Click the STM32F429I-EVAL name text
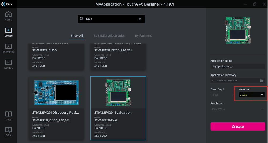The image size is (268, 143). click(x=106, y=120)
